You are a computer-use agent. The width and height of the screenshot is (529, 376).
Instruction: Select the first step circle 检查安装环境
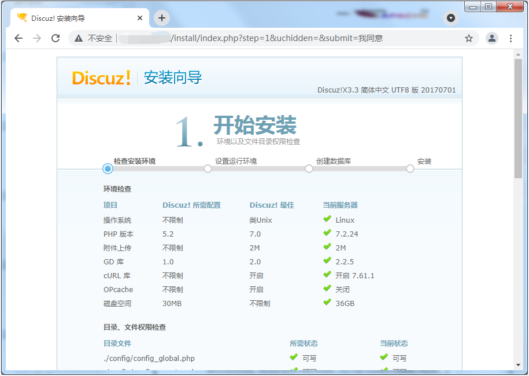[x=108, y=168]
